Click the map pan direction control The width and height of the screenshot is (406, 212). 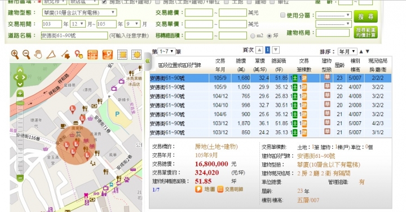coord(20,77)
